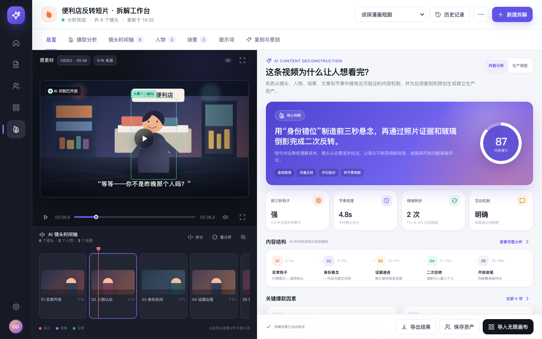Viewport: 542px width, 339px height.
Task: Open the document icon in sidebar
Action: [x=16, y=64]
